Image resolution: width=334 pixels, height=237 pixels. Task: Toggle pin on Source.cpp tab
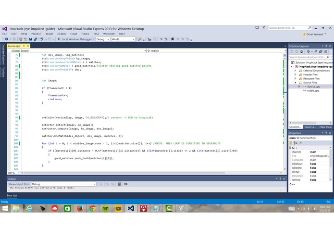pos(24,46)
